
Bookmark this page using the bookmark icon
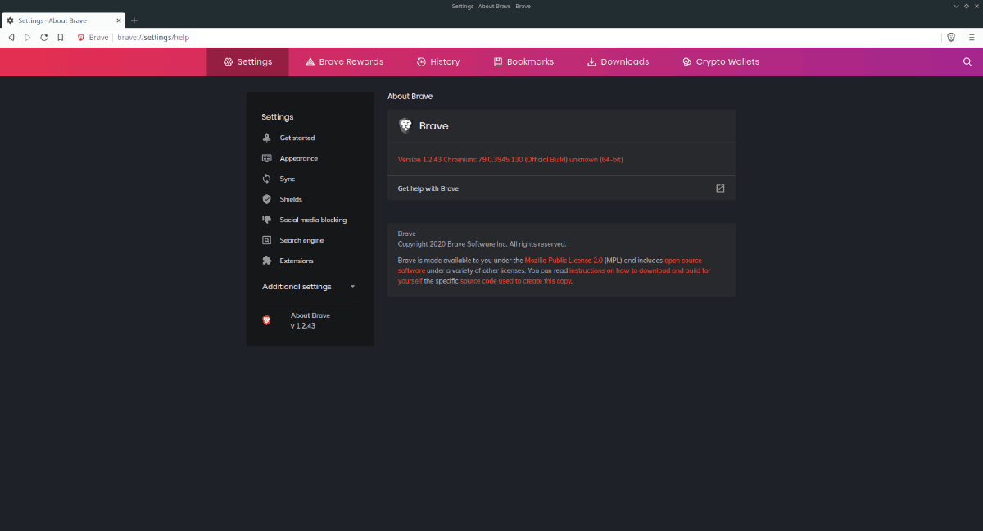[61, 38]
